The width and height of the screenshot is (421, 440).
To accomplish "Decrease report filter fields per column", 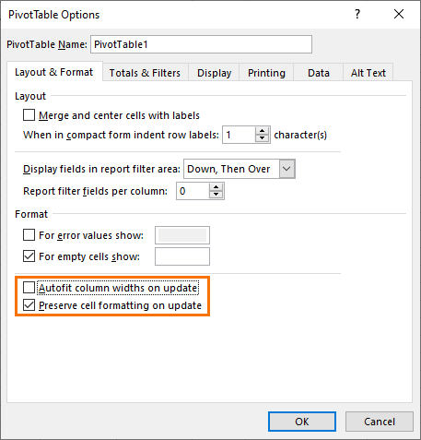I will pyautogui.click(x=216, y=195).
